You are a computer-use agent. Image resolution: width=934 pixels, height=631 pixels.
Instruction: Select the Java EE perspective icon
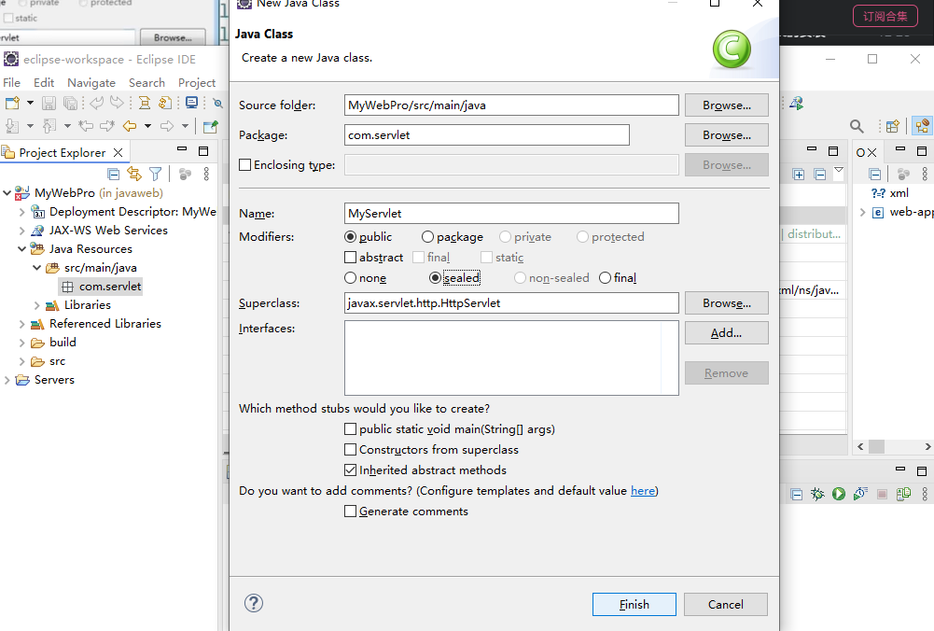[x=922, y=126]
